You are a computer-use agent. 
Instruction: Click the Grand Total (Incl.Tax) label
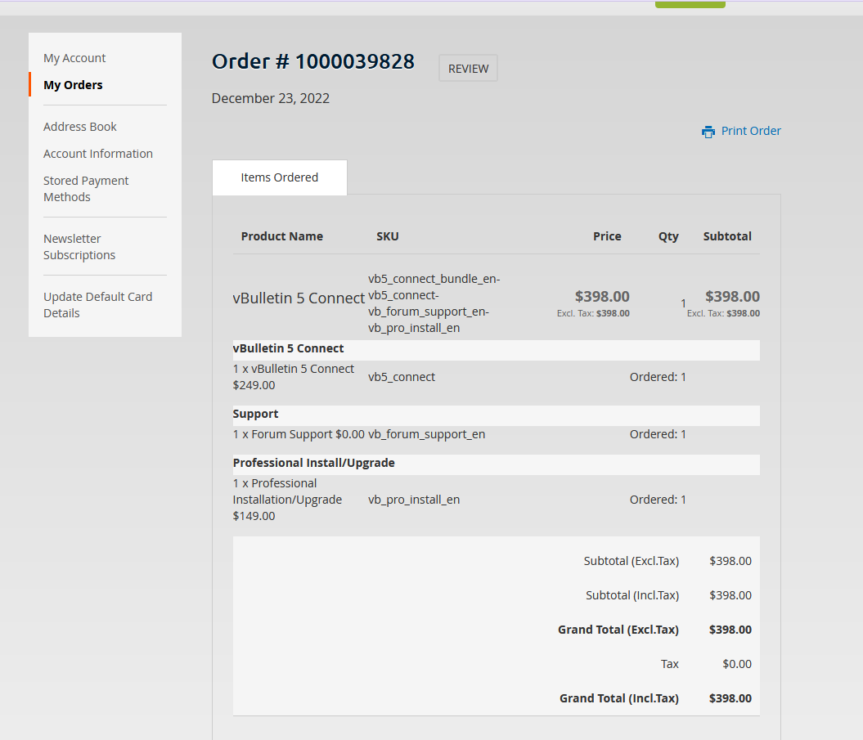[619, 698]
